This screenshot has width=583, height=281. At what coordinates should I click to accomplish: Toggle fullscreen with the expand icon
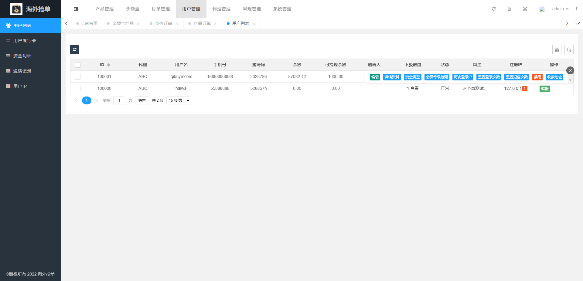[525, 9]
